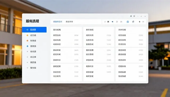Click the blue circular toolbar icon

click(128, 22)
